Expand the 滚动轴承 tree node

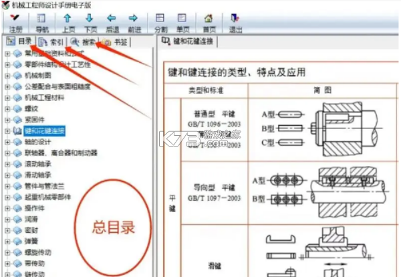7,164
